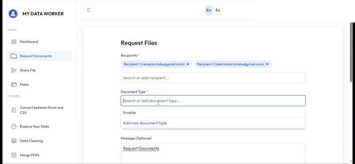Open the Plans menu item
355x164 pixels.
coord(39,84)
